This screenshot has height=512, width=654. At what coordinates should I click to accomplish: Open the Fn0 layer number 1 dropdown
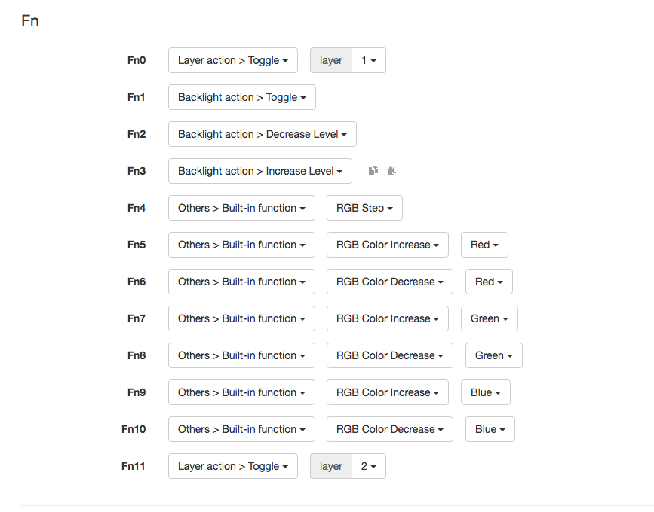click(x=369, y=60)
